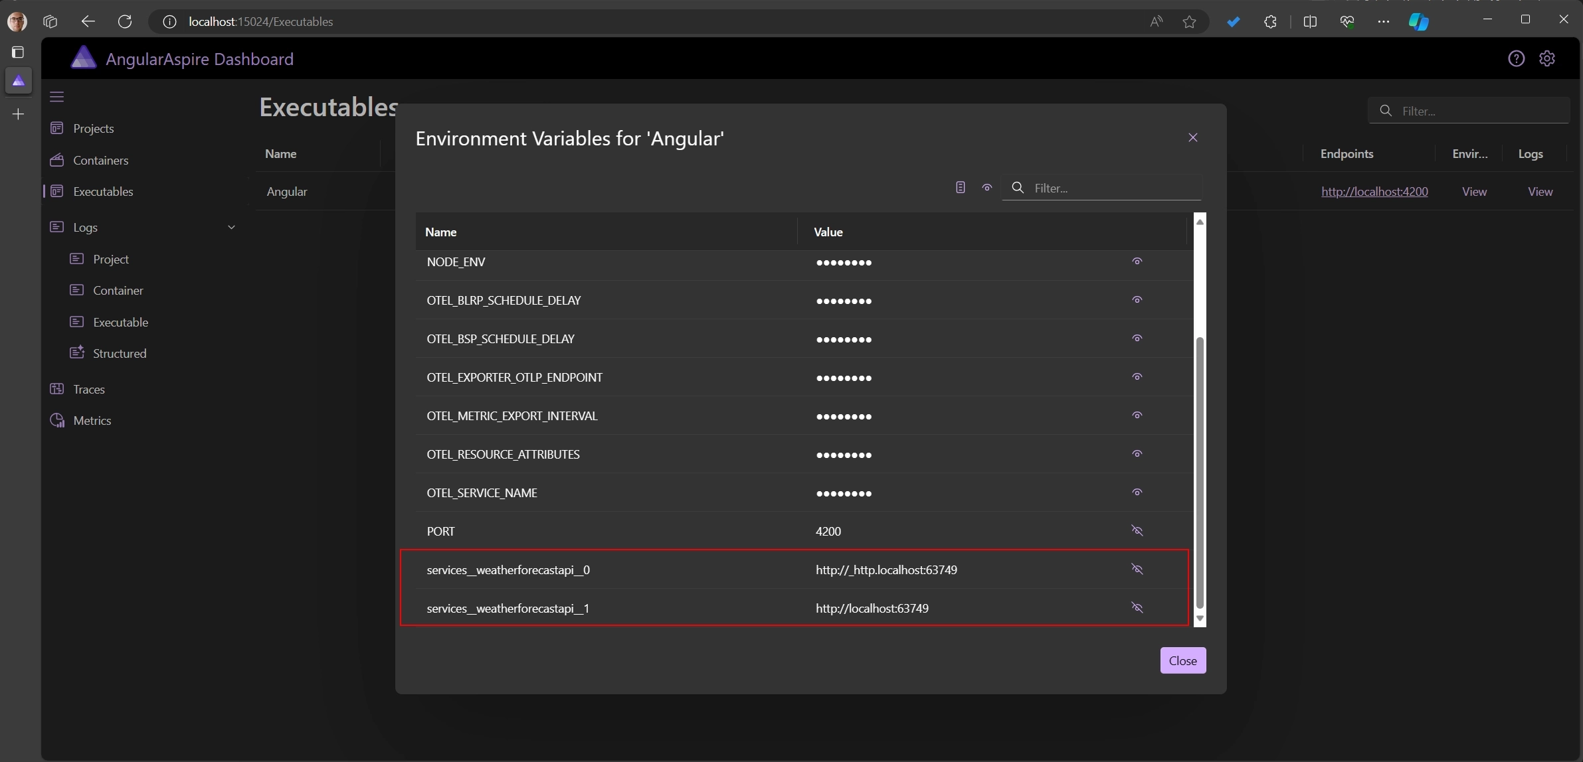Focus the dialog Filter field
This screenshot has height=762, width=1583.
click(1103, 188)
